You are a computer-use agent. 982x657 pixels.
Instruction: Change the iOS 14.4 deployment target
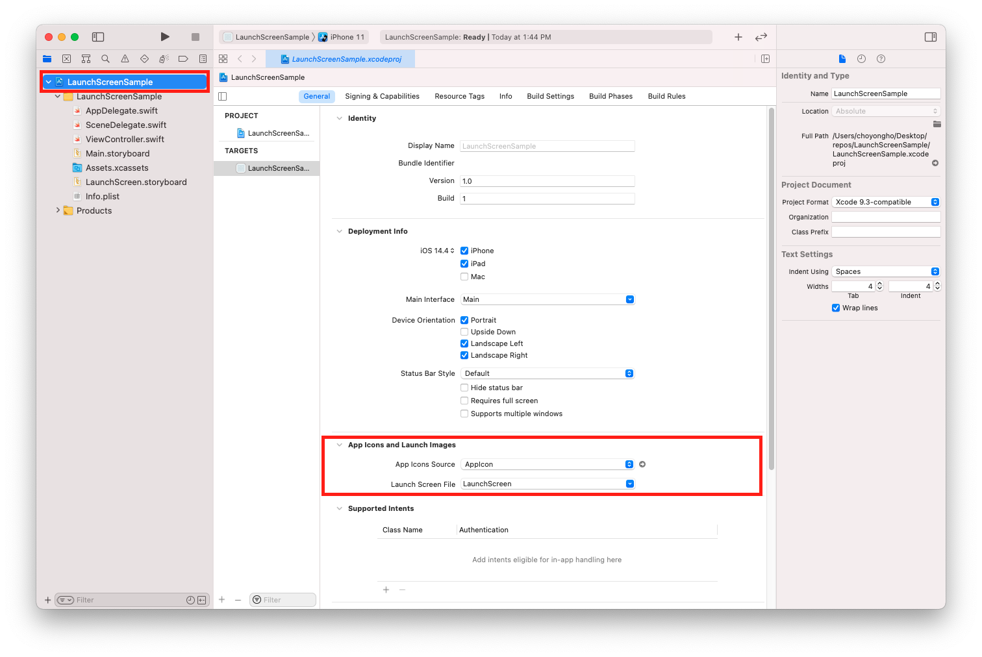437,251
